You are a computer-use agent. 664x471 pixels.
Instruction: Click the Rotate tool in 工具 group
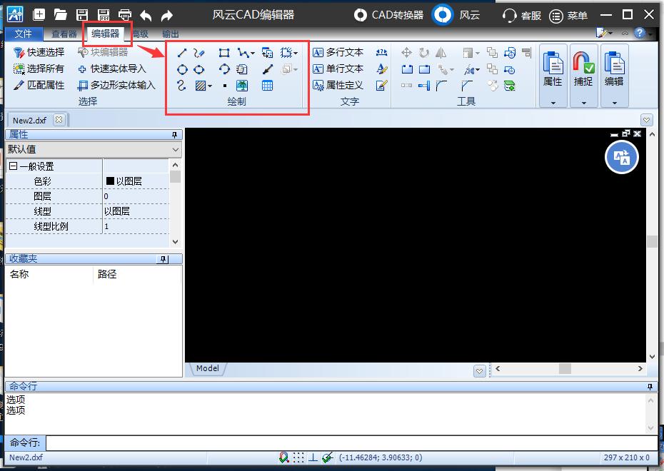(424, 53)
